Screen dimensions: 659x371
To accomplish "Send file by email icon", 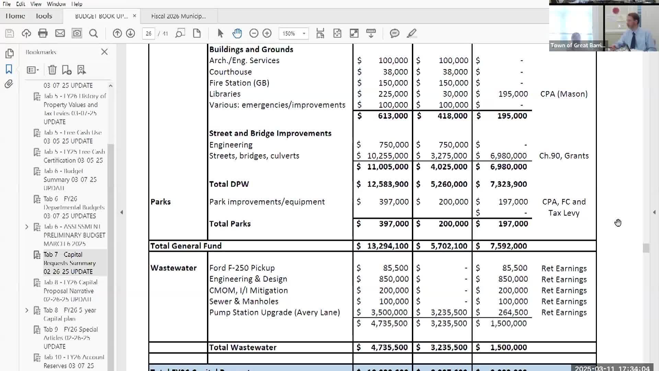I will (60, 33).
